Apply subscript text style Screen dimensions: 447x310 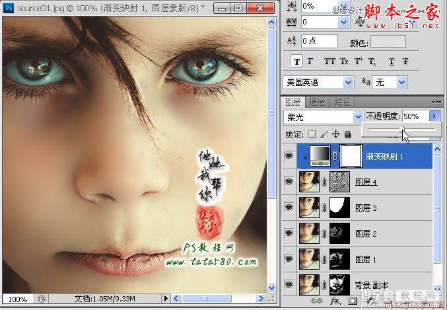point(372,61)
